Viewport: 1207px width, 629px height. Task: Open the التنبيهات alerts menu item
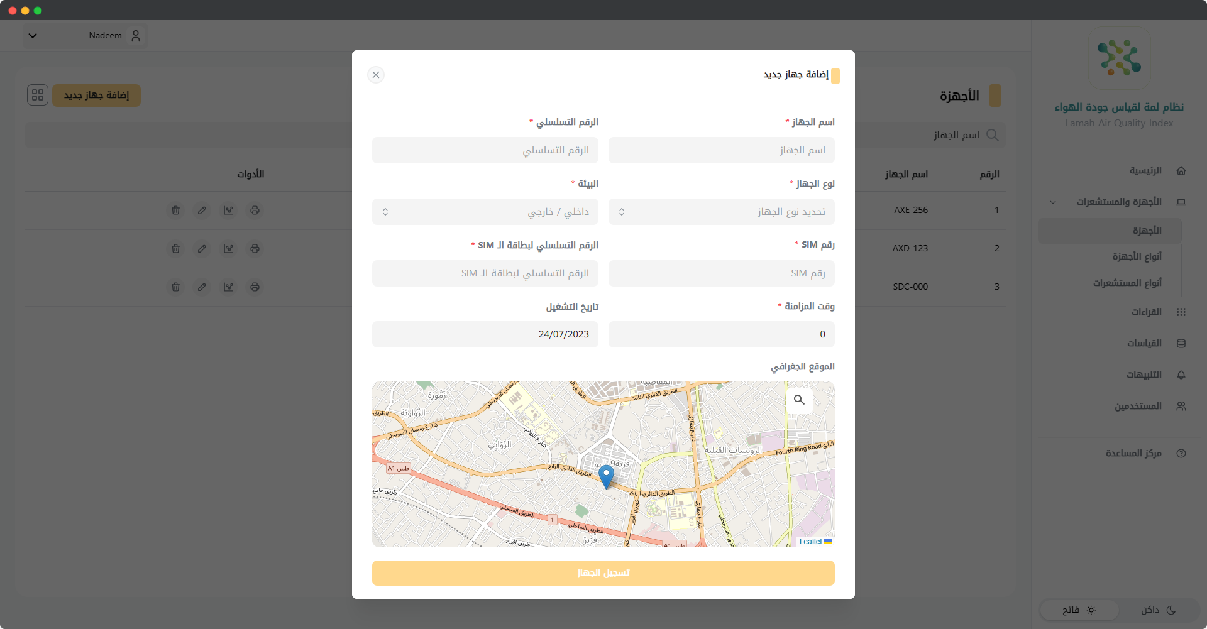click(x=1144, y=375)
